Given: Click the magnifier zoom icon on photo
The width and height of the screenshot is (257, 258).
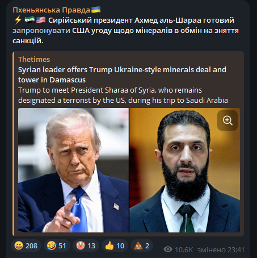Looking at the screenshot, I should pos(227,120).
